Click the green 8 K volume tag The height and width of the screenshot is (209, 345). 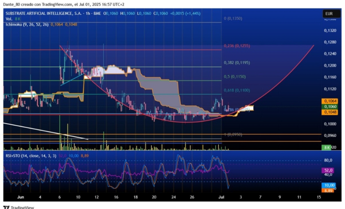[326, 148]
